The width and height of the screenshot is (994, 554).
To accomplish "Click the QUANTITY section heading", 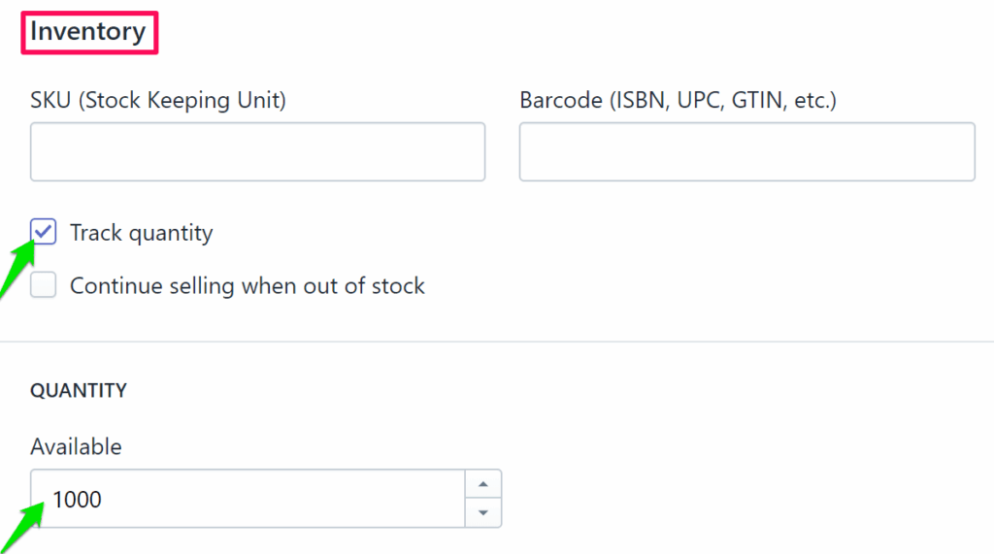I will click(79, 391).
